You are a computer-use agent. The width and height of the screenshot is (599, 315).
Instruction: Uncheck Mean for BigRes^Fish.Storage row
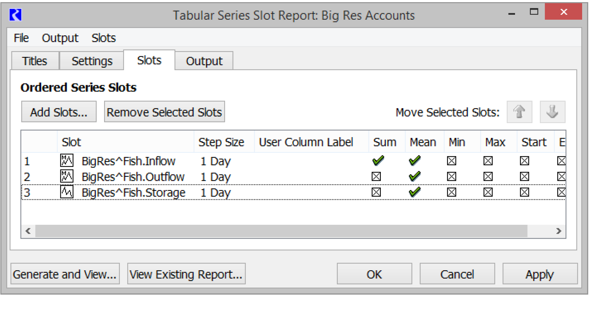415,192
